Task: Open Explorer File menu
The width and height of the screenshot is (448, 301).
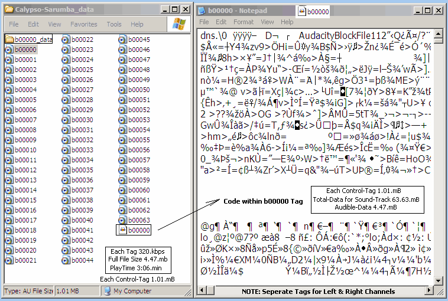Action: click(x=14, y=24)
